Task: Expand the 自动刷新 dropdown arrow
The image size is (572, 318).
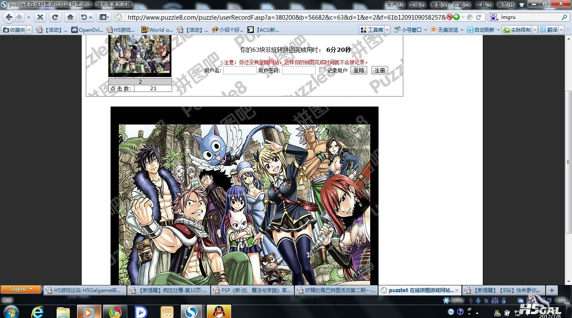Action: tap(498, 30)
